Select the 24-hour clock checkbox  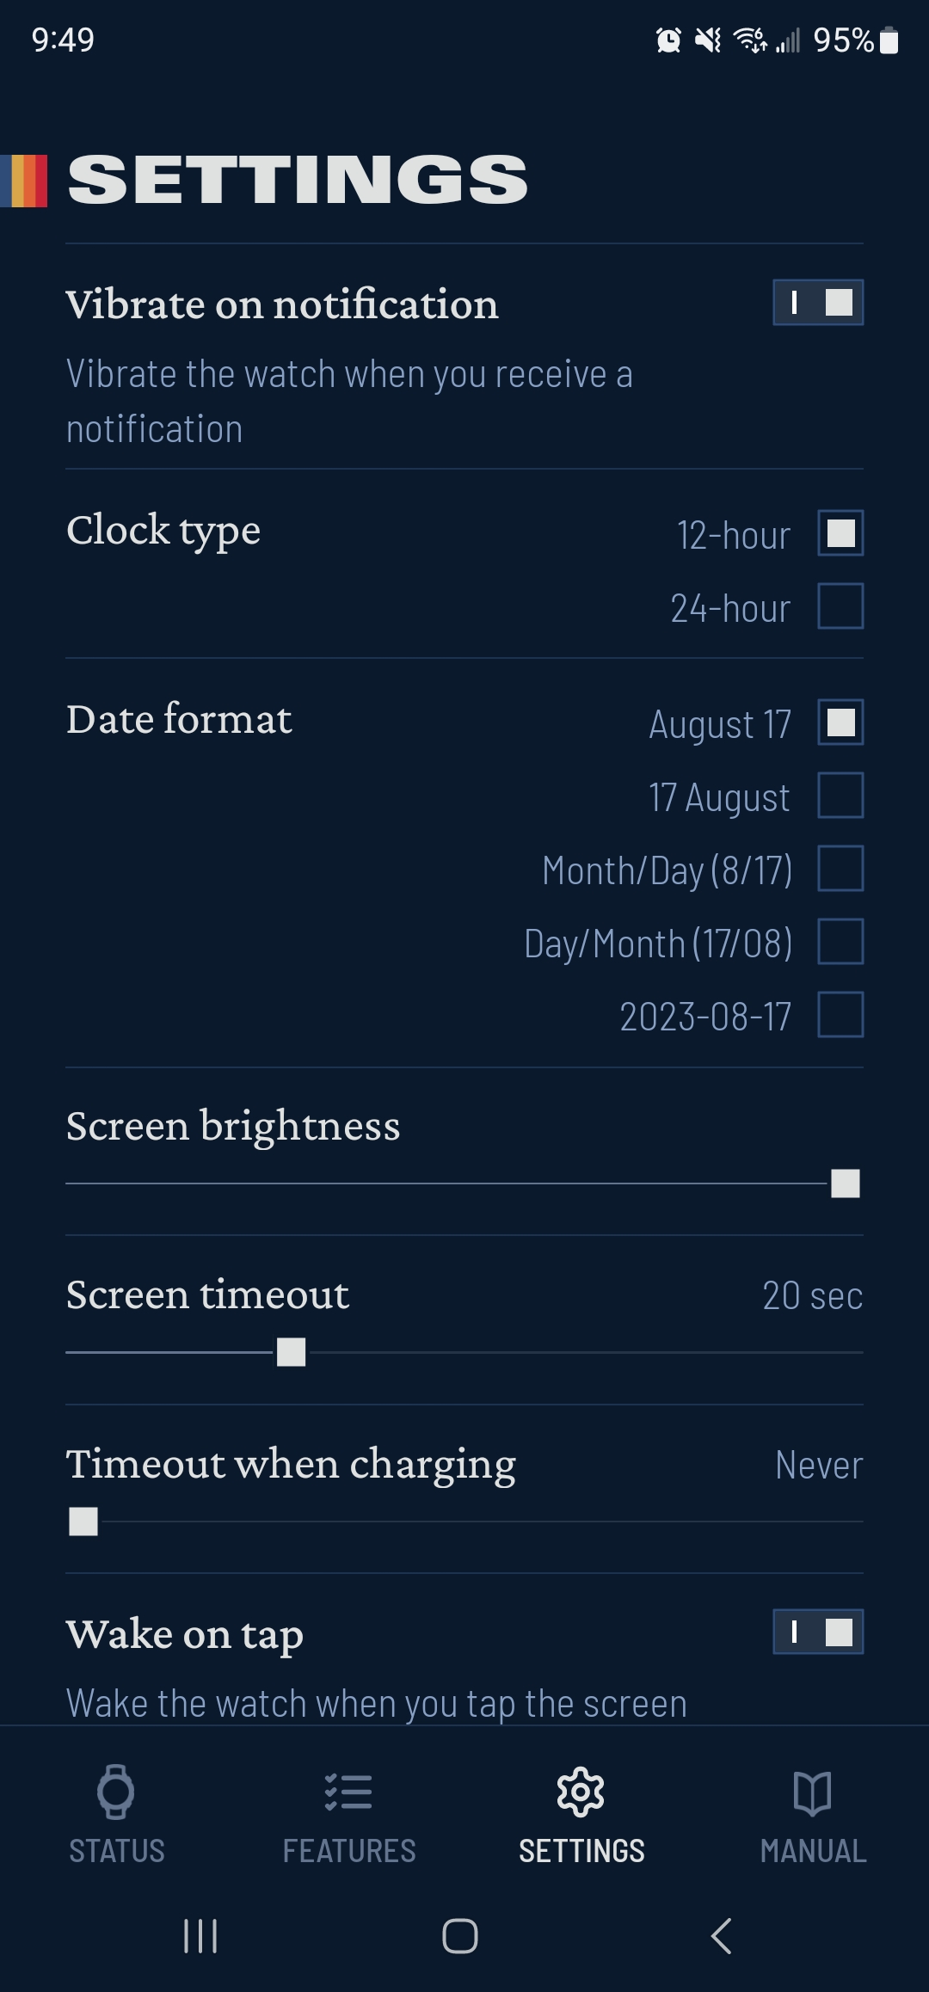tap(840, 606)
